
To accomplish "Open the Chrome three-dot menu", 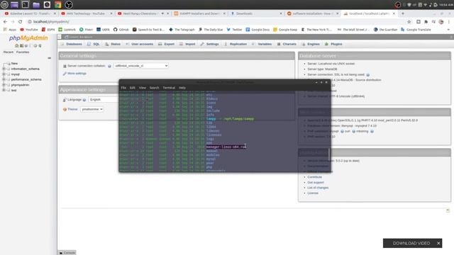I will (x=449, y=22).
